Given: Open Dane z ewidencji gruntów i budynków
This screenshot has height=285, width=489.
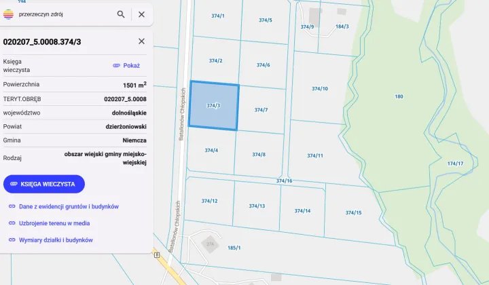Looking at the screenshot, I should click(69, 206).
